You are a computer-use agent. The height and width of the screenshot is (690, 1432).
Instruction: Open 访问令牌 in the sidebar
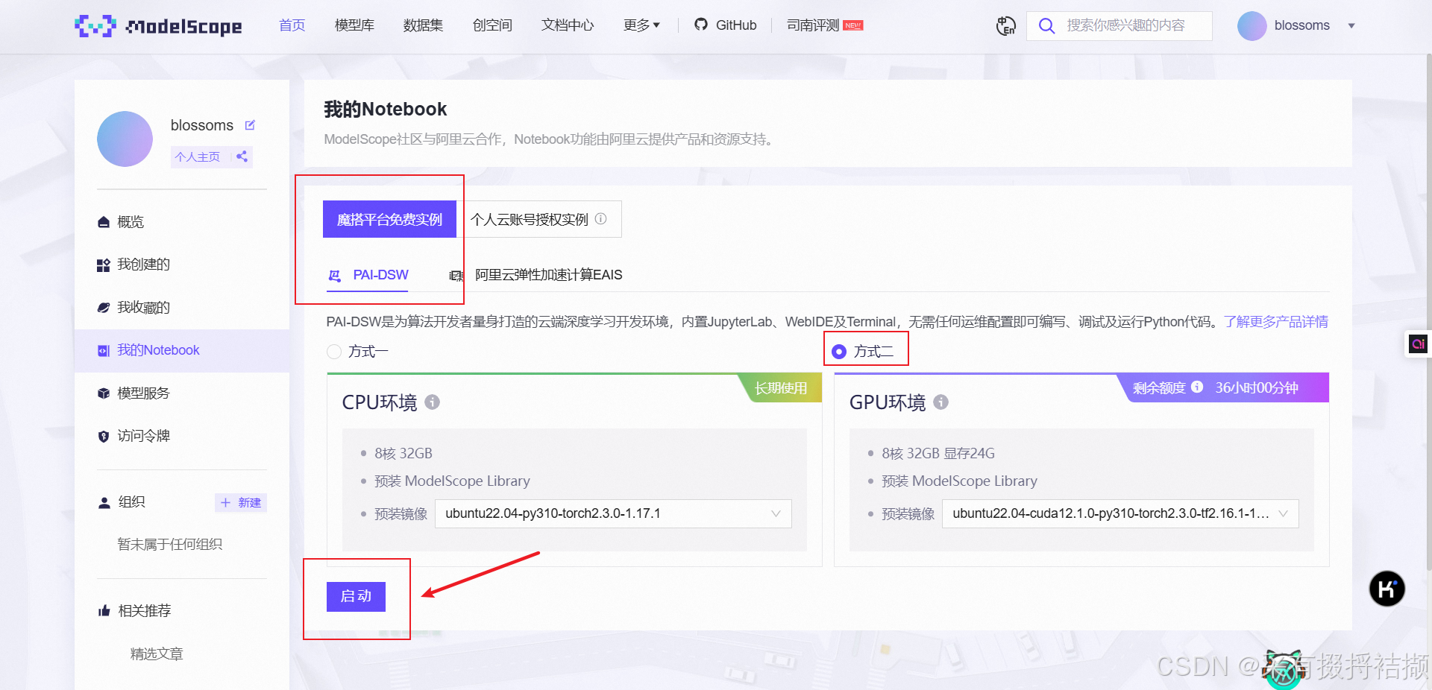pos(143,436)
